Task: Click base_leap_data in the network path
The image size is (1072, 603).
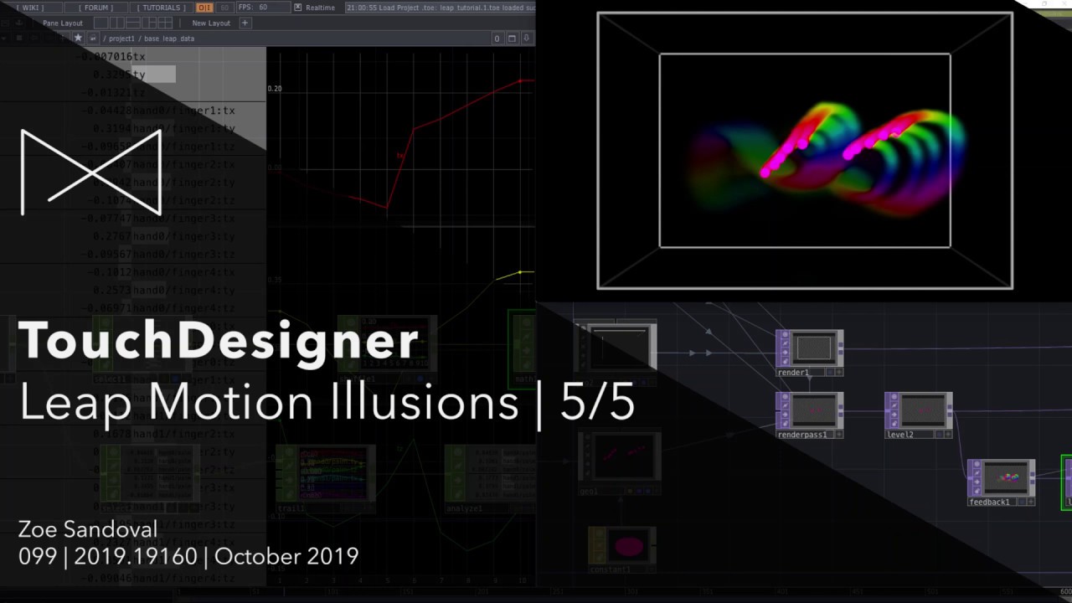Action: click(169, 39)
